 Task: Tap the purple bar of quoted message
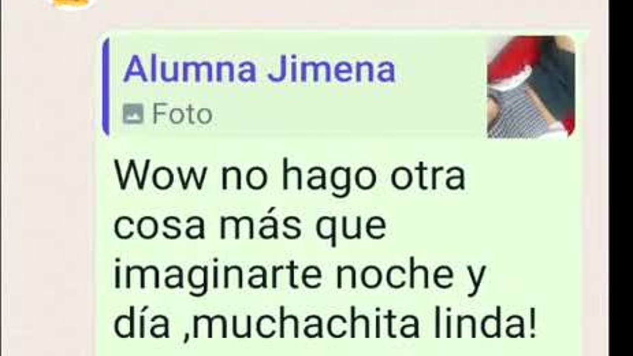click(106, 87)
